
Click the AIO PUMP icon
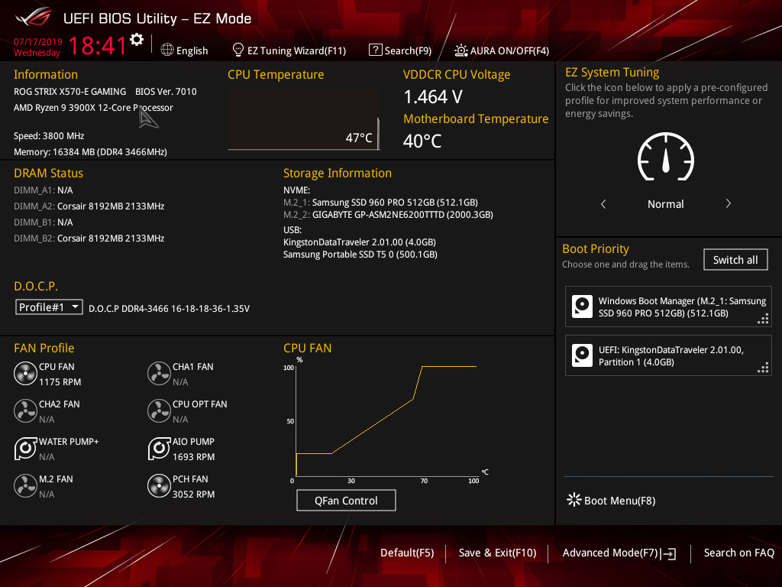(x=159, y=448)
